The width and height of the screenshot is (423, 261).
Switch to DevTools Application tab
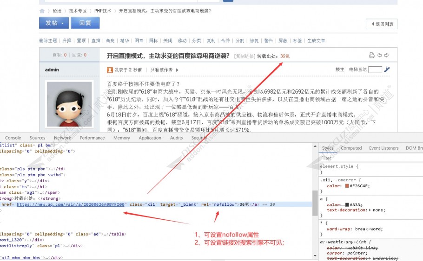coord(150,138)
